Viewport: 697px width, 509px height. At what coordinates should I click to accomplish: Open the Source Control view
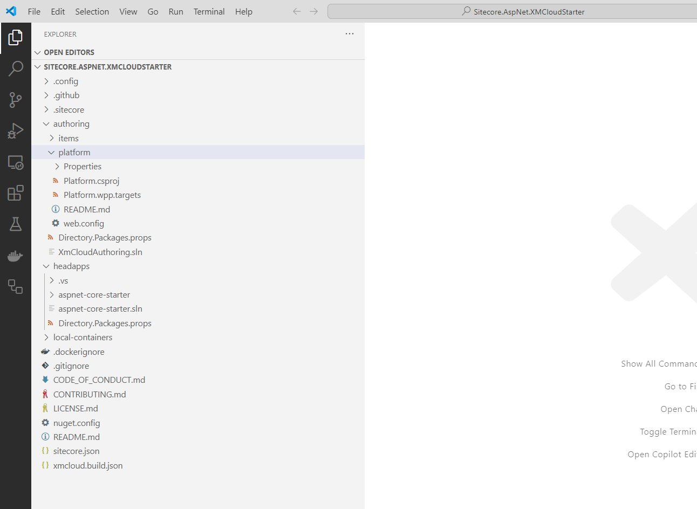[16, 100]
